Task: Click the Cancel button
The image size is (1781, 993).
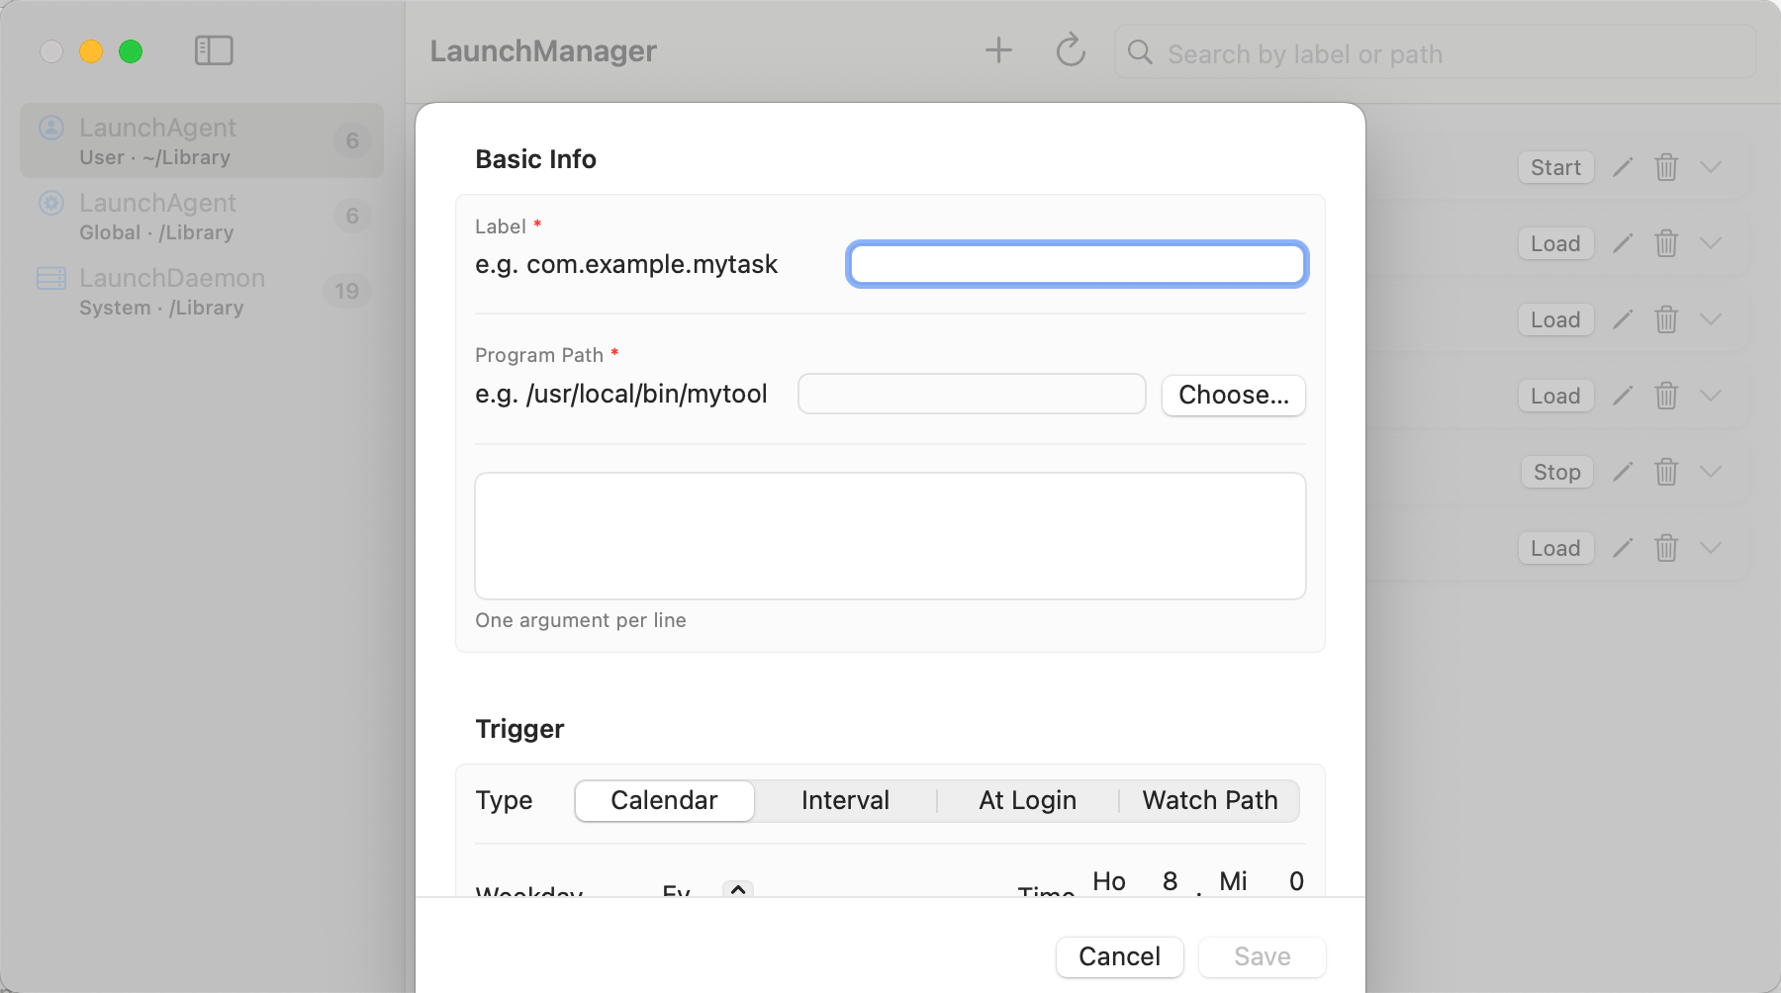Action: pyautogui.click(x=1119, y=956)
